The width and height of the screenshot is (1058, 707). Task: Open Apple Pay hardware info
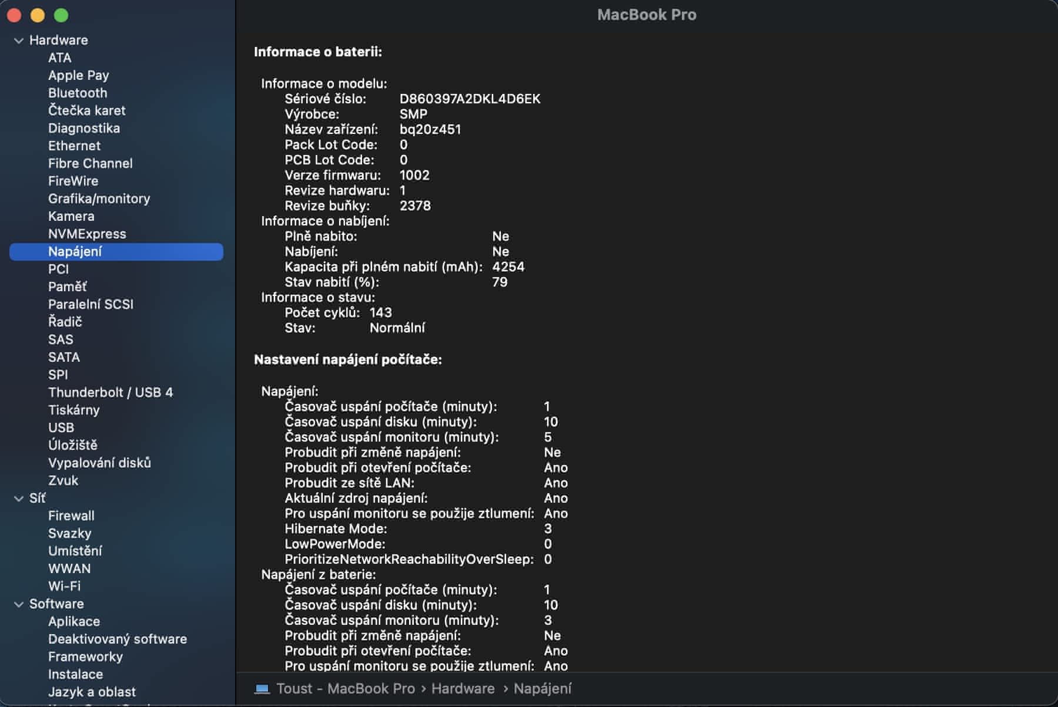[78, 75]
